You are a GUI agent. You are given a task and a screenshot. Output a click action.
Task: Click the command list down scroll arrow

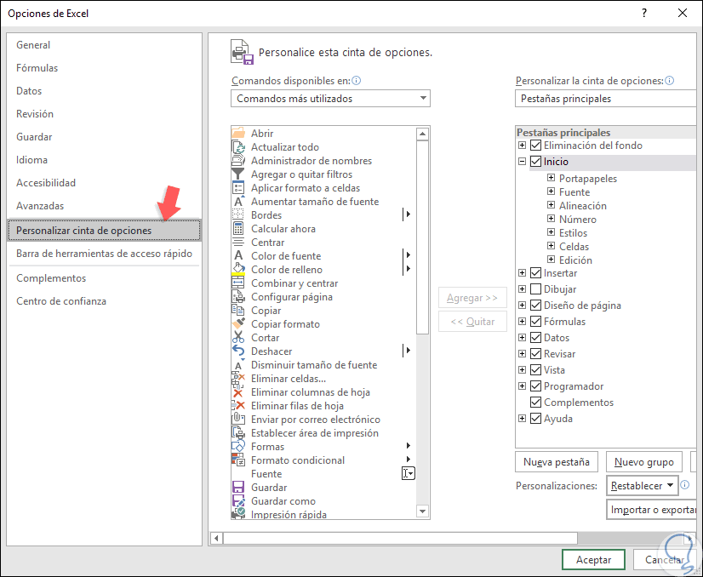click(422, 511)
